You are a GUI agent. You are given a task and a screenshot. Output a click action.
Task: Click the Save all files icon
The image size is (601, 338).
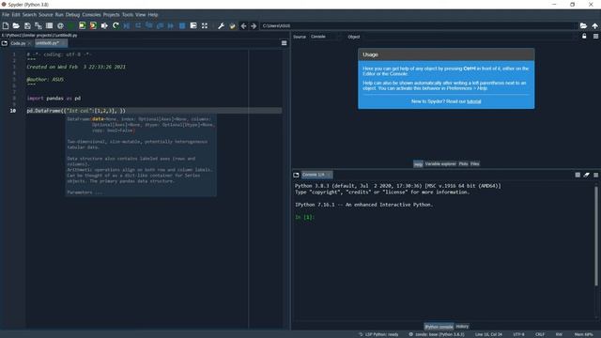(x=39, y=25)
